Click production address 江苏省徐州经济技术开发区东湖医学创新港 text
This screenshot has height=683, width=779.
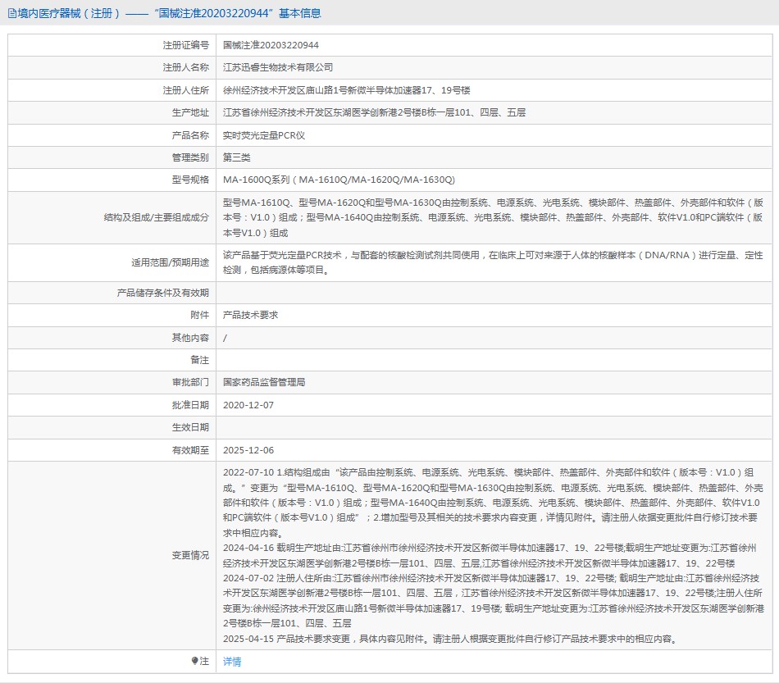coord(374,113)
